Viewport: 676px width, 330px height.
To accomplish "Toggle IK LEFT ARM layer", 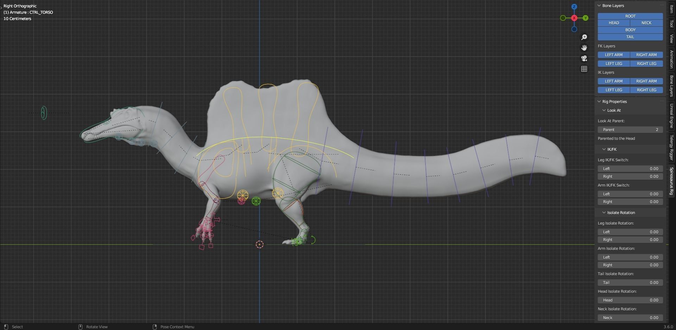I will coord(614,81).
